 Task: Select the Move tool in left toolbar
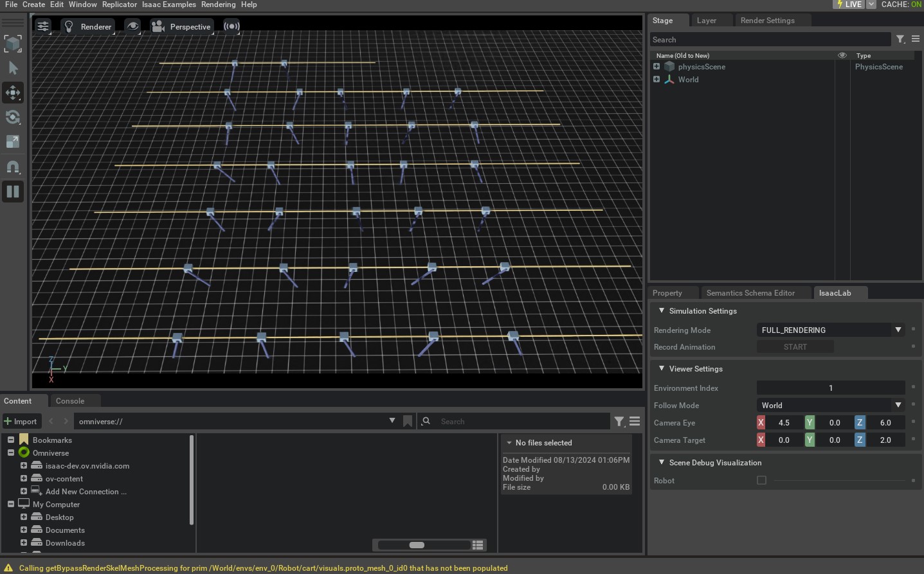coord(13,93)
